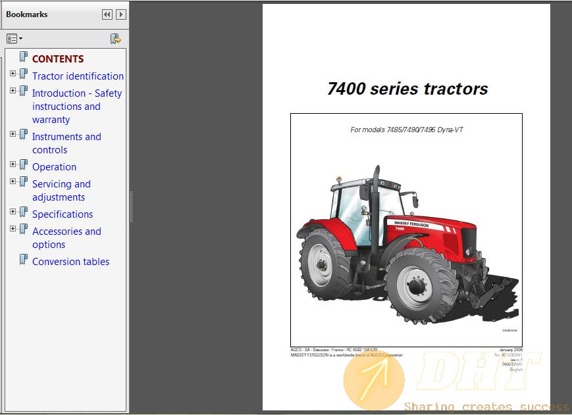Expand Servicing and adjustments bookmark
This screenshot has width=572, height=415.
(x=13, y=181)
